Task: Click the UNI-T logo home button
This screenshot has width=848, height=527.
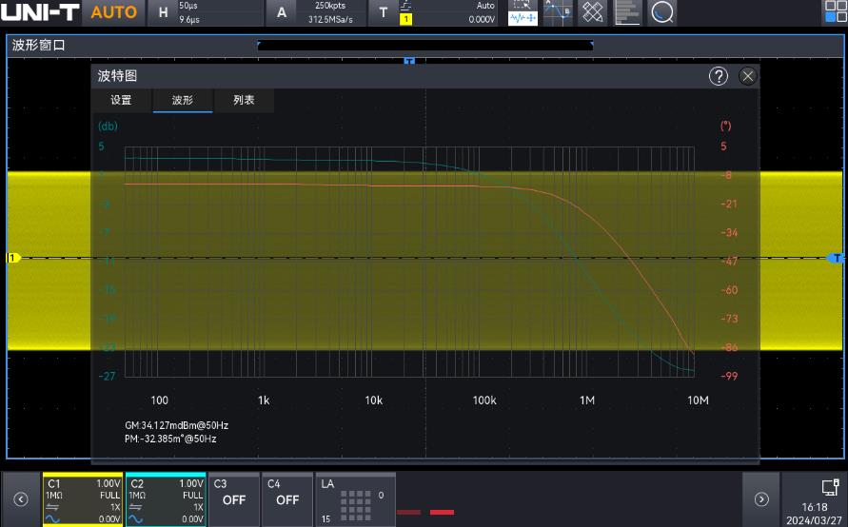Action: tap(40, 12)
